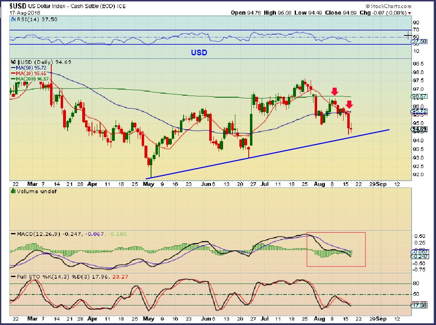Click the MACD line marker before its label
Viewport: 436px width, 325px height.
click(x=13, y=234)
